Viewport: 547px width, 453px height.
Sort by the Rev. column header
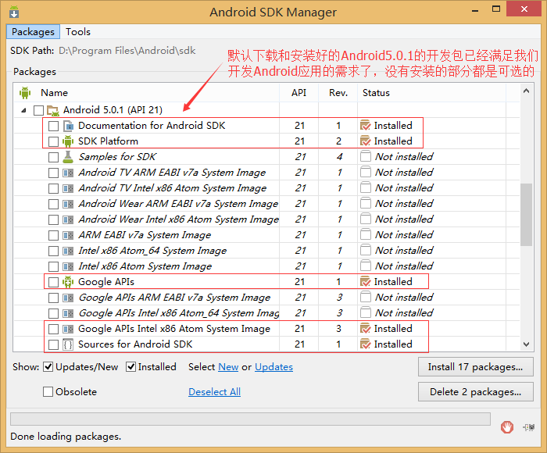[x=338, y=93]
